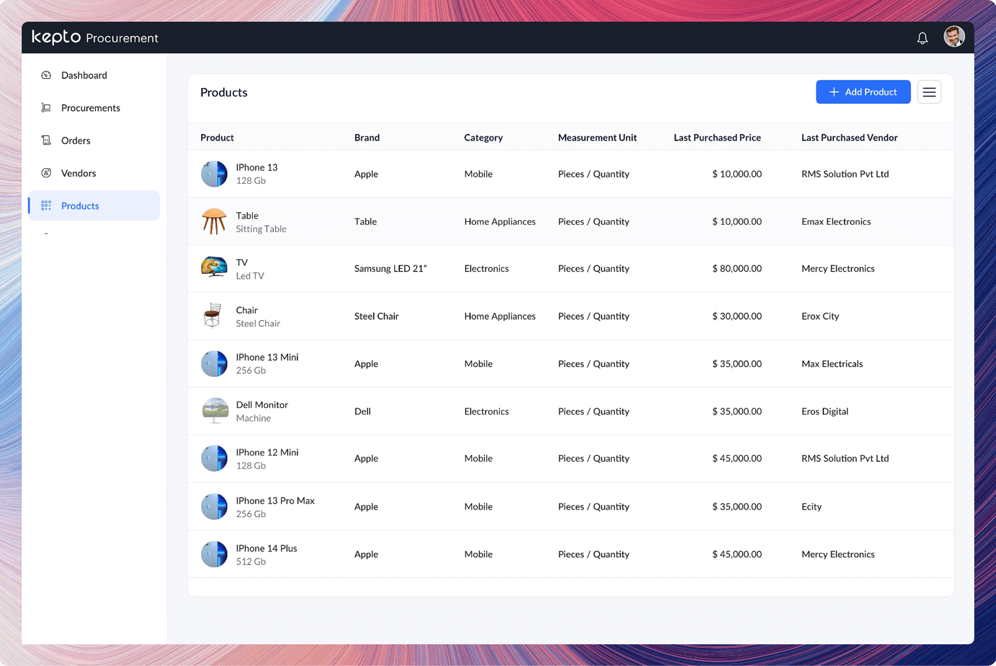Select Products in the sidebar
The width and height of the screenshot is (996, 666).
click(x=94, y=205)
